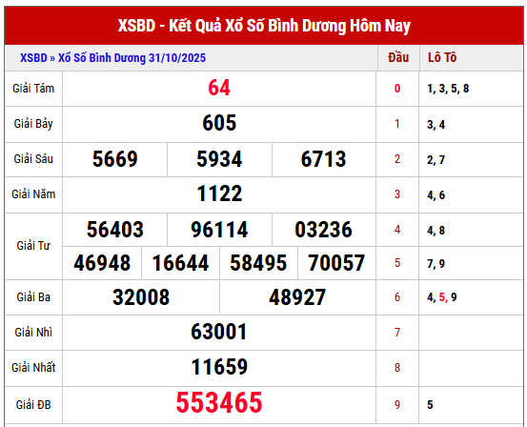Open the XSBD breadcrumb link
This screenshot has height=427, width=527.
(33, 58)
